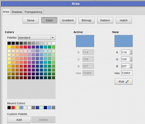Click the Add custom palette button
145x124 pixels.
point(19,120)
